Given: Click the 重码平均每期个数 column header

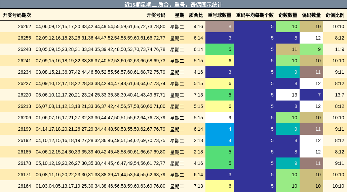Looking at the screenshot, I should [x=255, y=15].
